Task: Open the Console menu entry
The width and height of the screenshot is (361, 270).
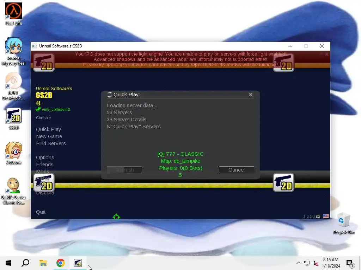Action: pos(43,118)
